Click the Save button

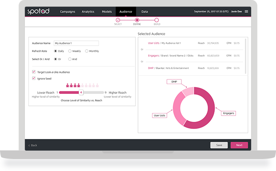click(219, 145)
